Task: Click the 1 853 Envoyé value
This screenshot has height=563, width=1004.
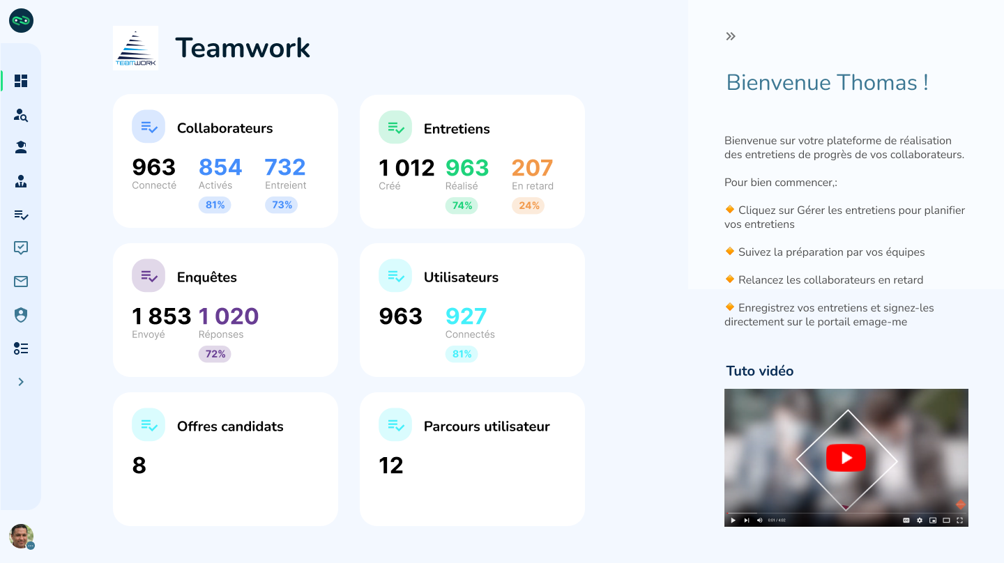Action: tap(161, 316)
